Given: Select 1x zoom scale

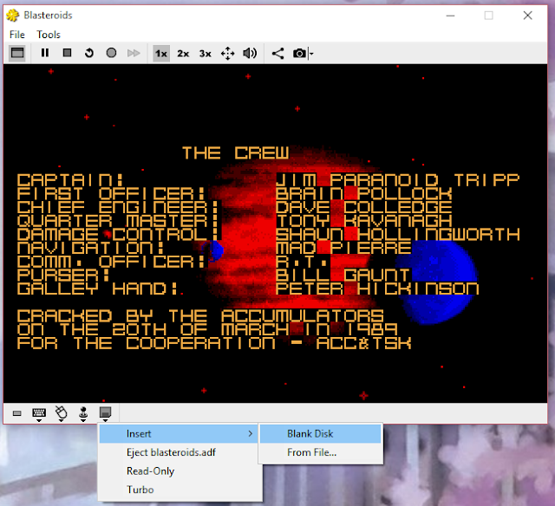Looking at the screenshot, I should coord(161,54).
